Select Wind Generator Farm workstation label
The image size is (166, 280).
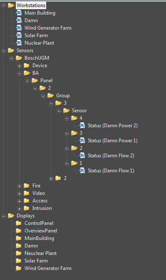pyautogui.click(x=48, y=28)
